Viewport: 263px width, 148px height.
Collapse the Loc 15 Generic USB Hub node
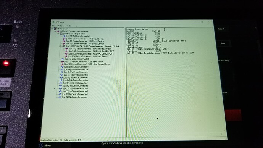point(60,46)
